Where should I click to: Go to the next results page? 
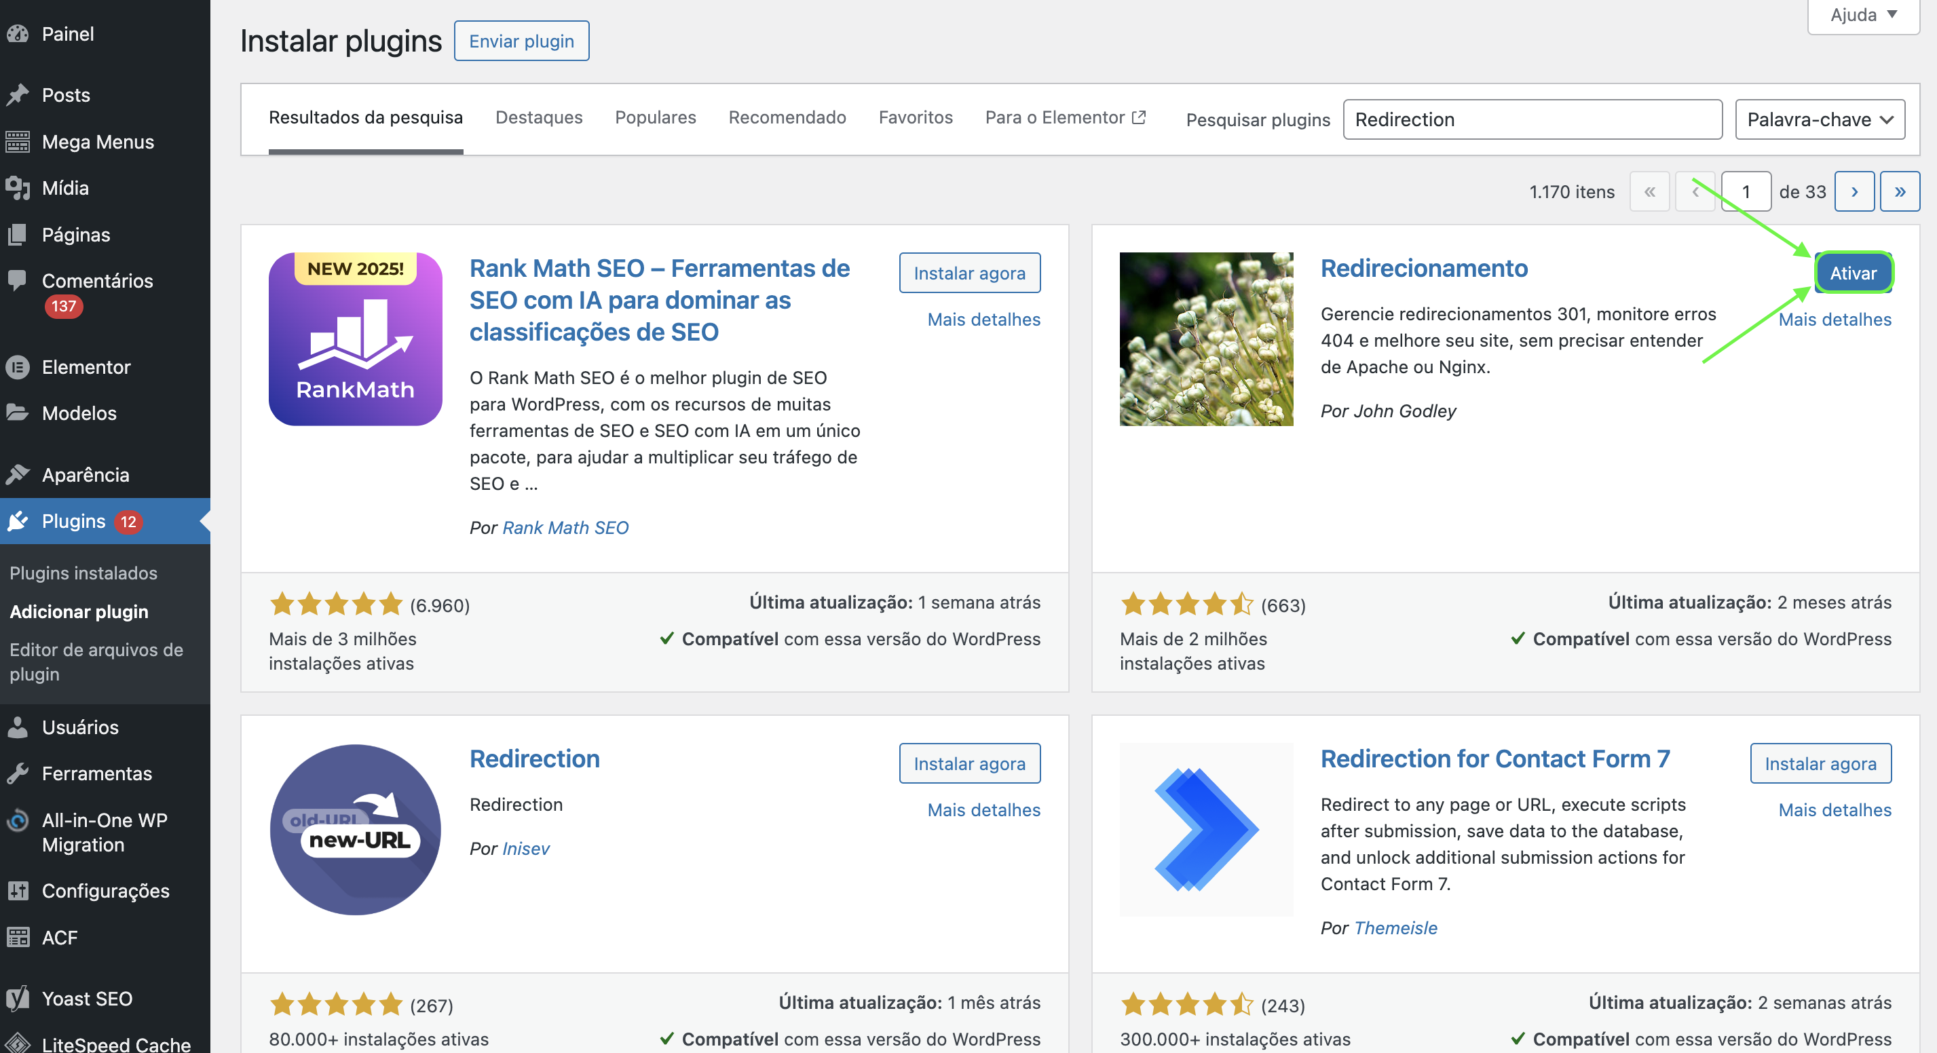click(x=1854, y=191)
